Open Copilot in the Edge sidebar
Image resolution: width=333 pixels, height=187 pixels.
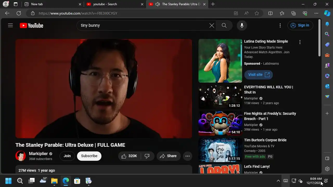point(327,13)
